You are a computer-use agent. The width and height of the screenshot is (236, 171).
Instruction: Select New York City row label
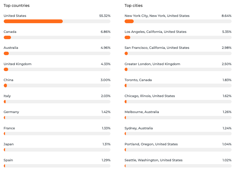click(157, 16)
